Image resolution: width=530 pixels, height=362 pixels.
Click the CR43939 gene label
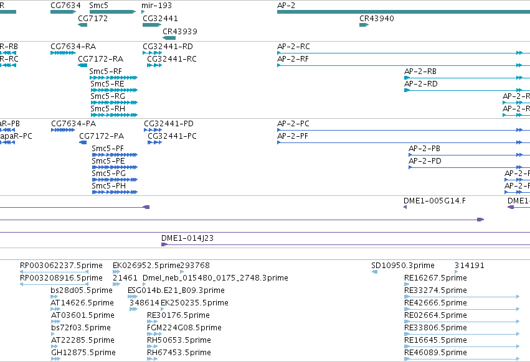coord(180,31)
